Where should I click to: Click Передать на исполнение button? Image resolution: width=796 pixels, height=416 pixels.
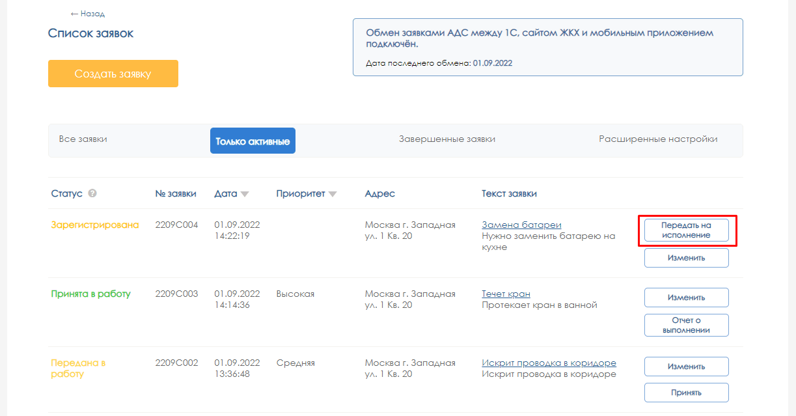point(686,230)
